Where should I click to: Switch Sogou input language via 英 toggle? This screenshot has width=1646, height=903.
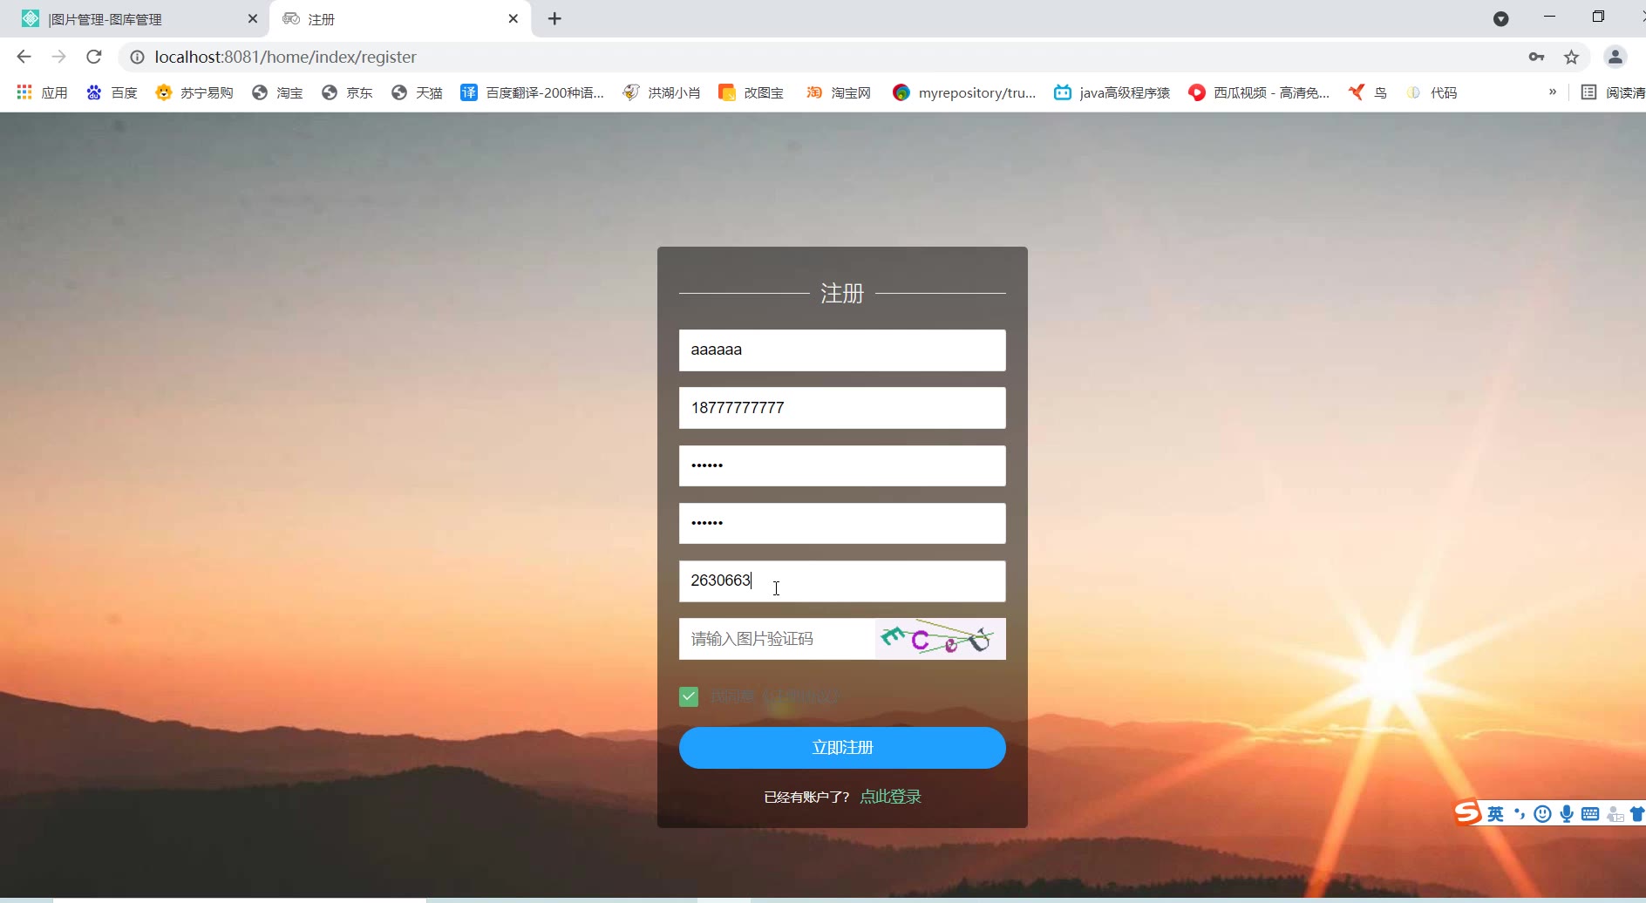1495,814
